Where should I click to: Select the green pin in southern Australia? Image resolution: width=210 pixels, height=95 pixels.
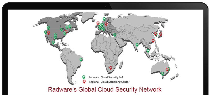click(x=162, y=74)
